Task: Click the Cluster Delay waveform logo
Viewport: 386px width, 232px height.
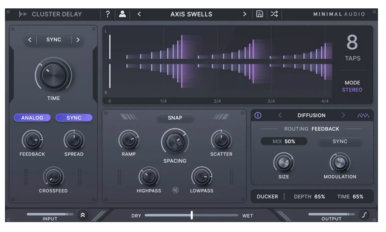Action: tap(23, 14)
